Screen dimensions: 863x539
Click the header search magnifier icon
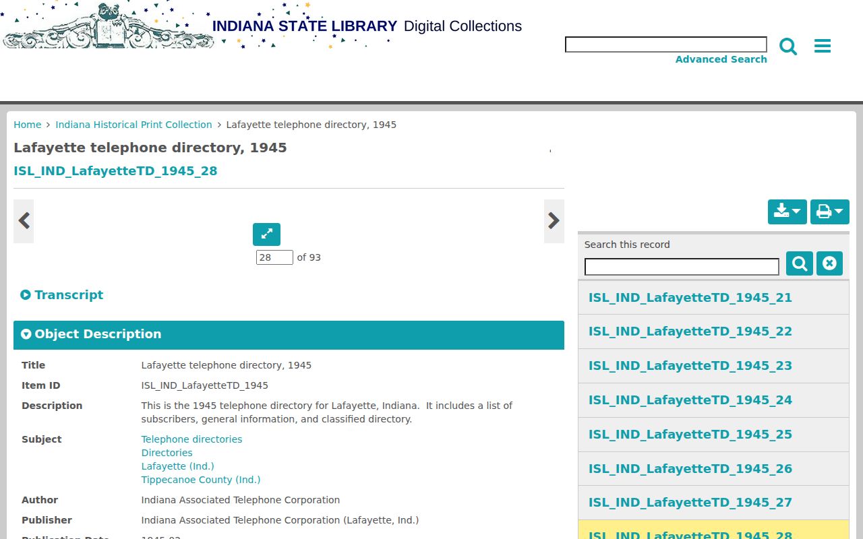pos(788,46)
